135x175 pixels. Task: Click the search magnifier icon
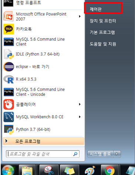click(x=75, y=154)
